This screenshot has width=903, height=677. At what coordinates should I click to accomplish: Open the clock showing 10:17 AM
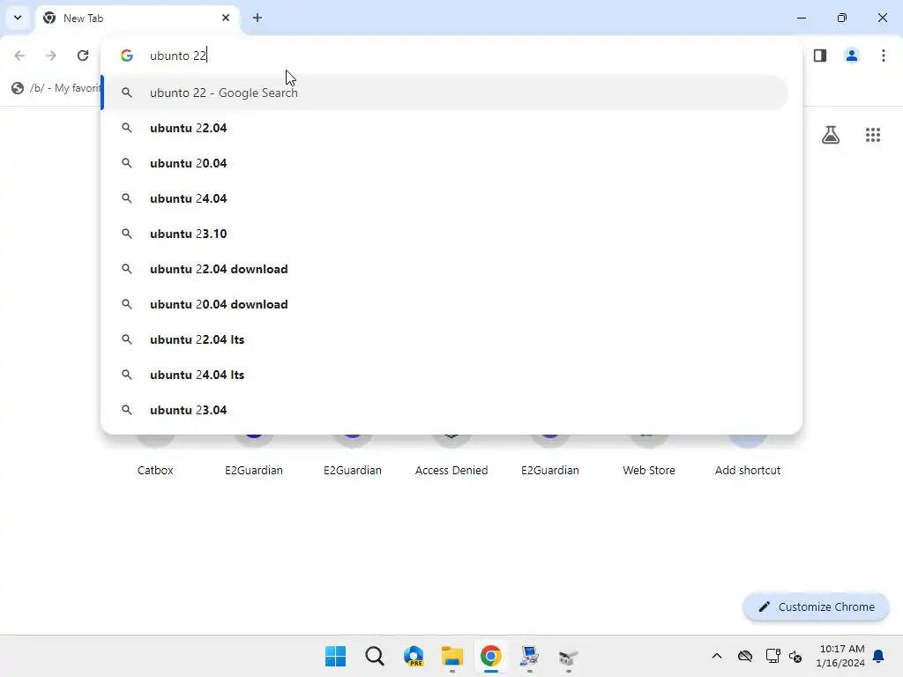[x=840, y=656]
